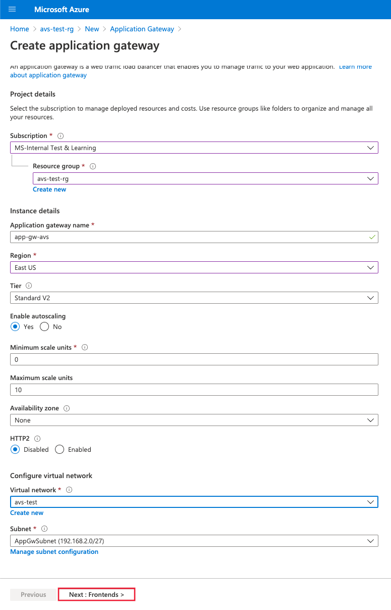Click the Availability zone info icon
Screen dimensions: 391x610
click(67, 408)
